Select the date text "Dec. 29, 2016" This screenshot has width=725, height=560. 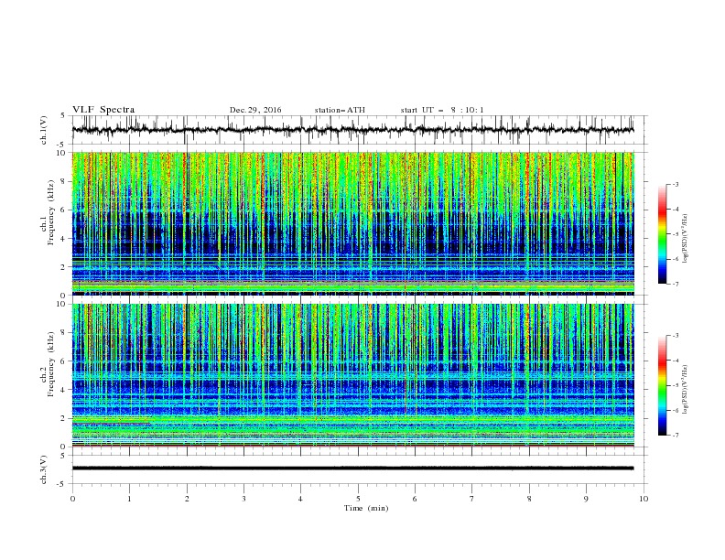(255, 110)
